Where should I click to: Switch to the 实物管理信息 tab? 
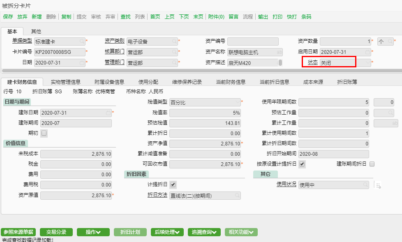66,82
